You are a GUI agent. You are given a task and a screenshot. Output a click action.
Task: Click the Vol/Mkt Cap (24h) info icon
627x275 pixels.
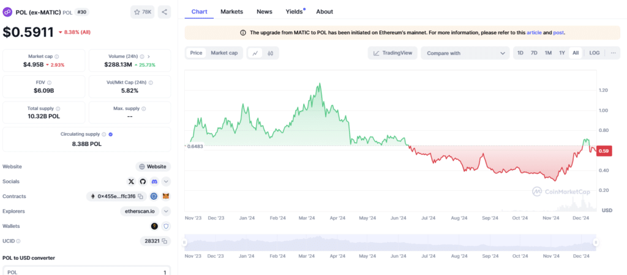point(151,82)
